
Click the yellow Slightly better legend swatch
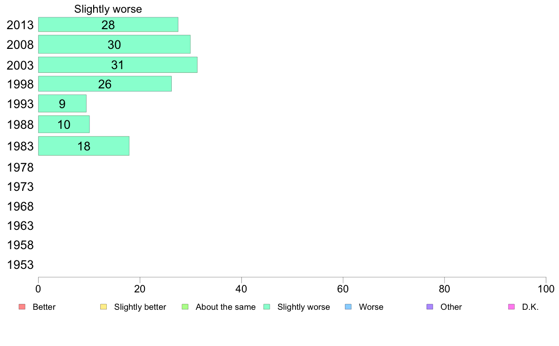point(104,307)
